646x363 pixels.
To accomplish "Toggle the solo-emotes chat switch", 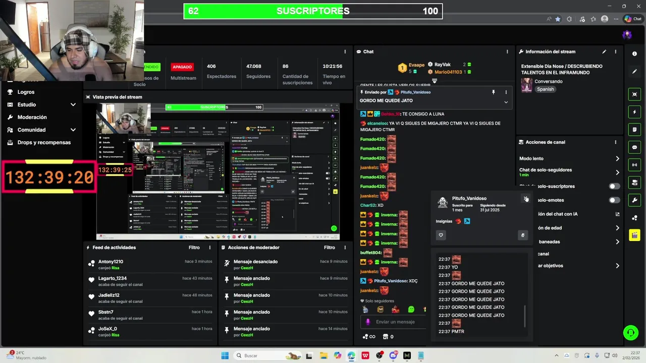I will coord(614,200).
